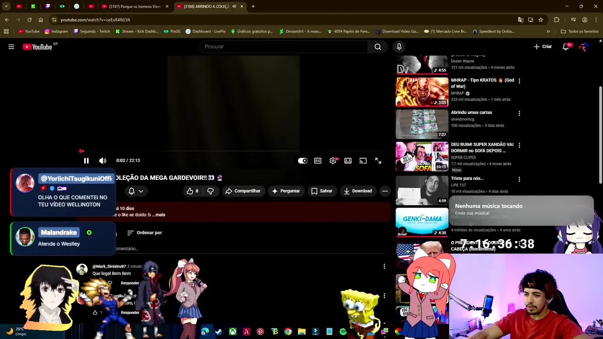This screenshot has height=339, width=603.
Task: Open YouTube notifications bell
Action: pos(566,47)
